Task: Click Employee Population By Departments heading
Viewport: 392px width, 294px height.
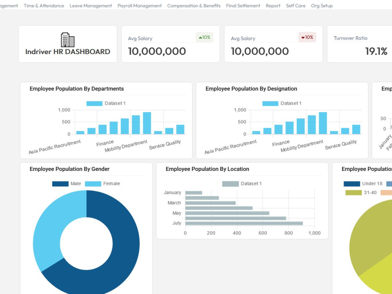Action: (77, 89)
